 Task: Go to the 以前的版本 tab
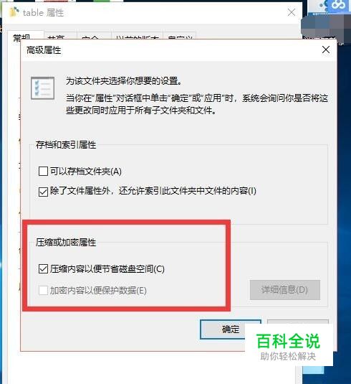(x=138, y=37)
